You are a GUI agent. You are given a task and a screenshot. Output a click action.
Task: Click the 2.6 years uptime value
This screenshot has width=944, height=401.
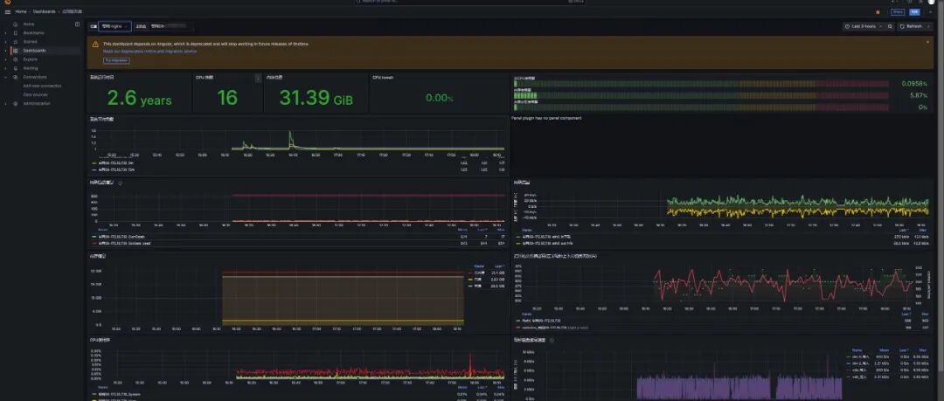click(139, 98)
